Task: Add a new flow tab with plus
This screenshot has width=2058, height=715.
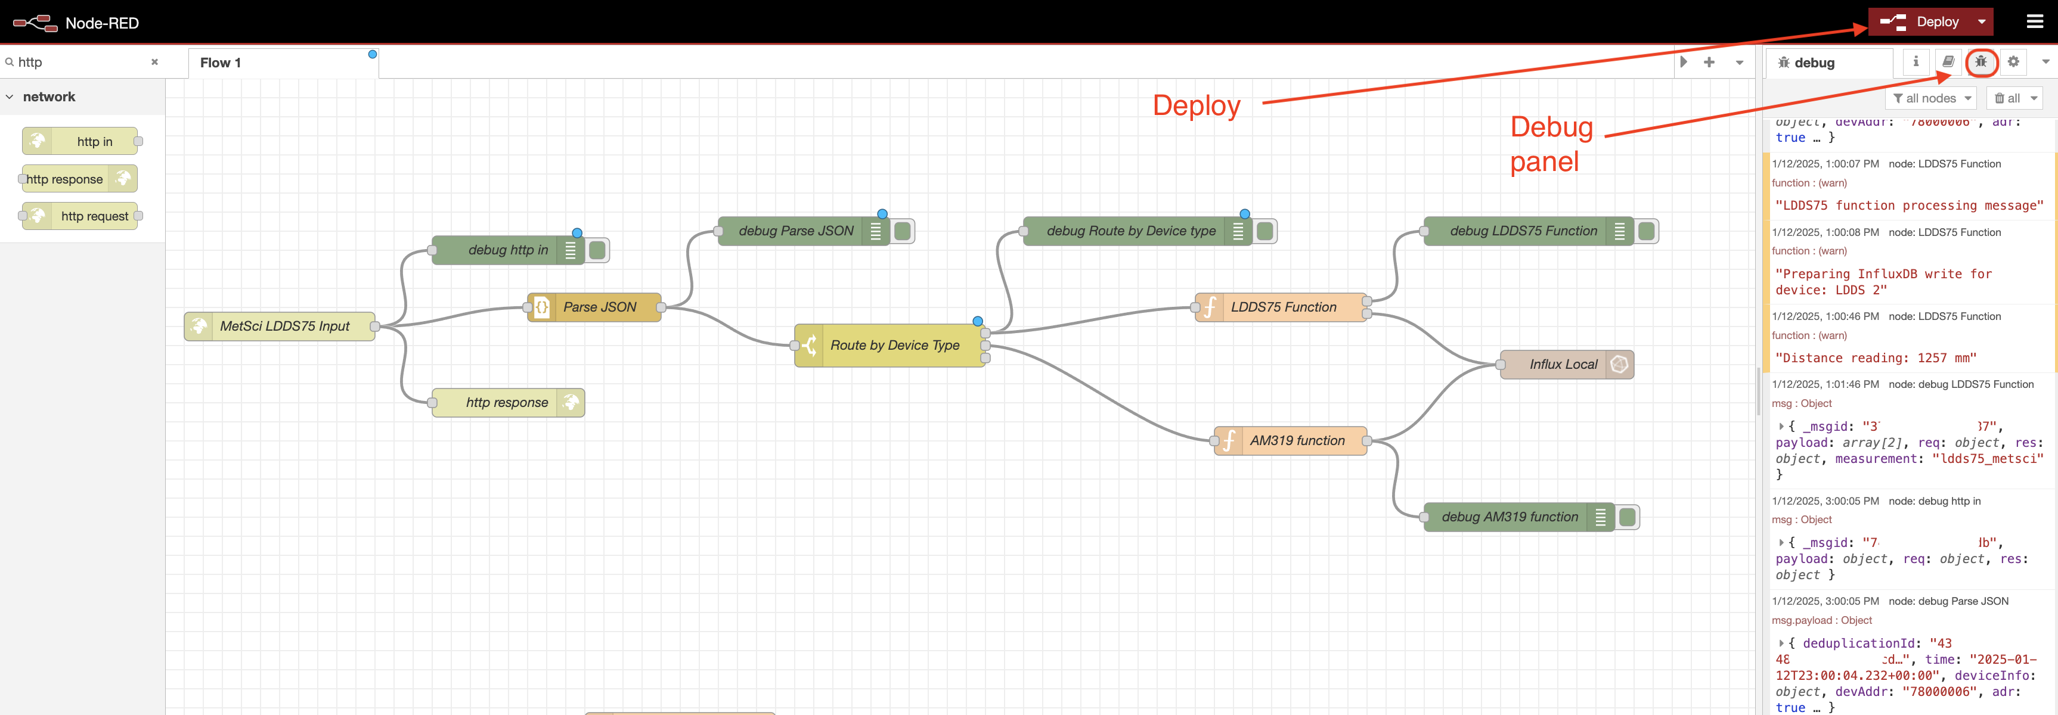Action: point(1709,63)
